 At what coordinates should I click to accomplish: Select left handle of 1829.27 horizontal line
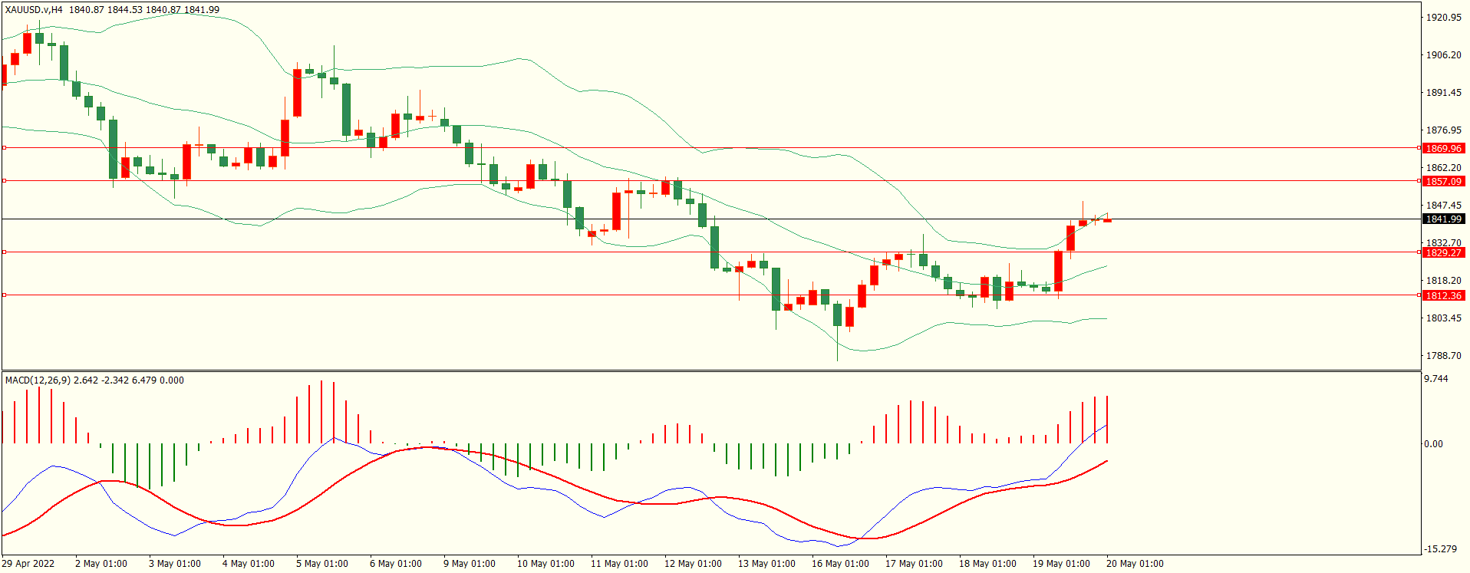pos(4,252)
